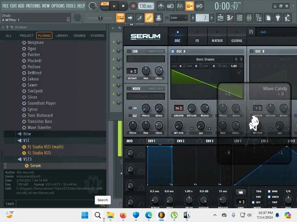Click the red record button

133,6
